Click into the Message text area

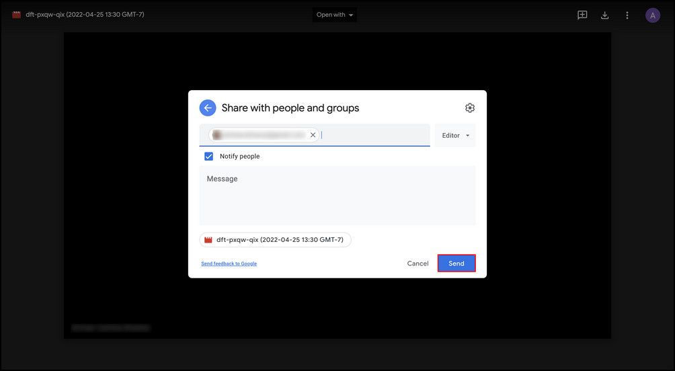[x=337, y=196]
